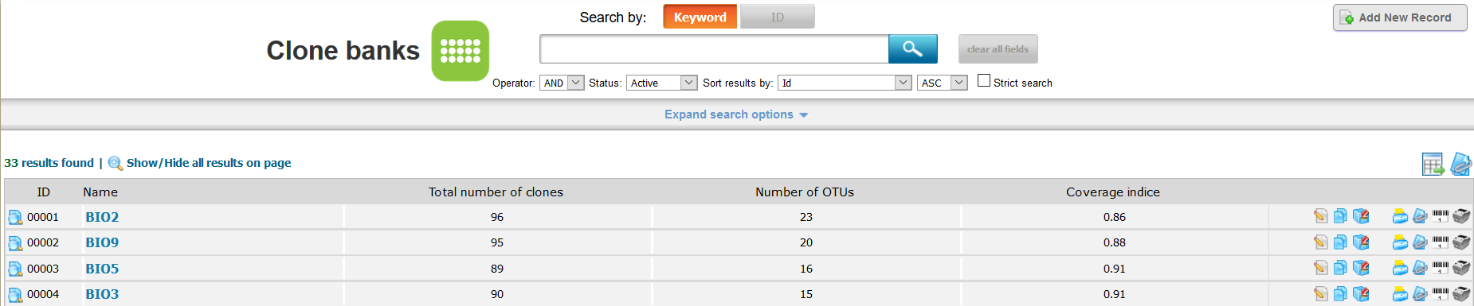Duplicate the BIO9 record
Screen dimensions: 1474x306
tap(1340, 242)
